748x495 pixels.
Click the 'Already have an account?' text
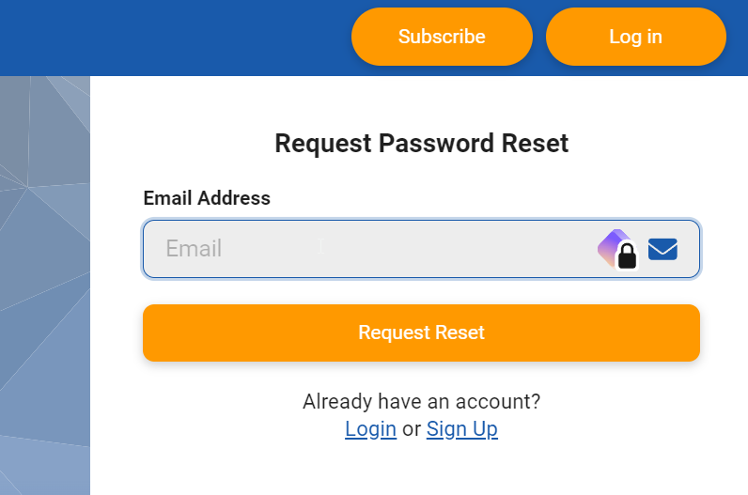(421, 401)
